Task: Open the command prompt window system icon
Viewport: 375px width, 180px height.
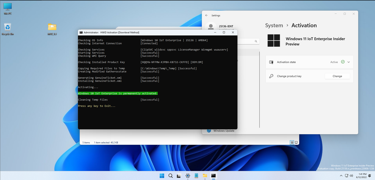Action: click(x=81, y=33)
